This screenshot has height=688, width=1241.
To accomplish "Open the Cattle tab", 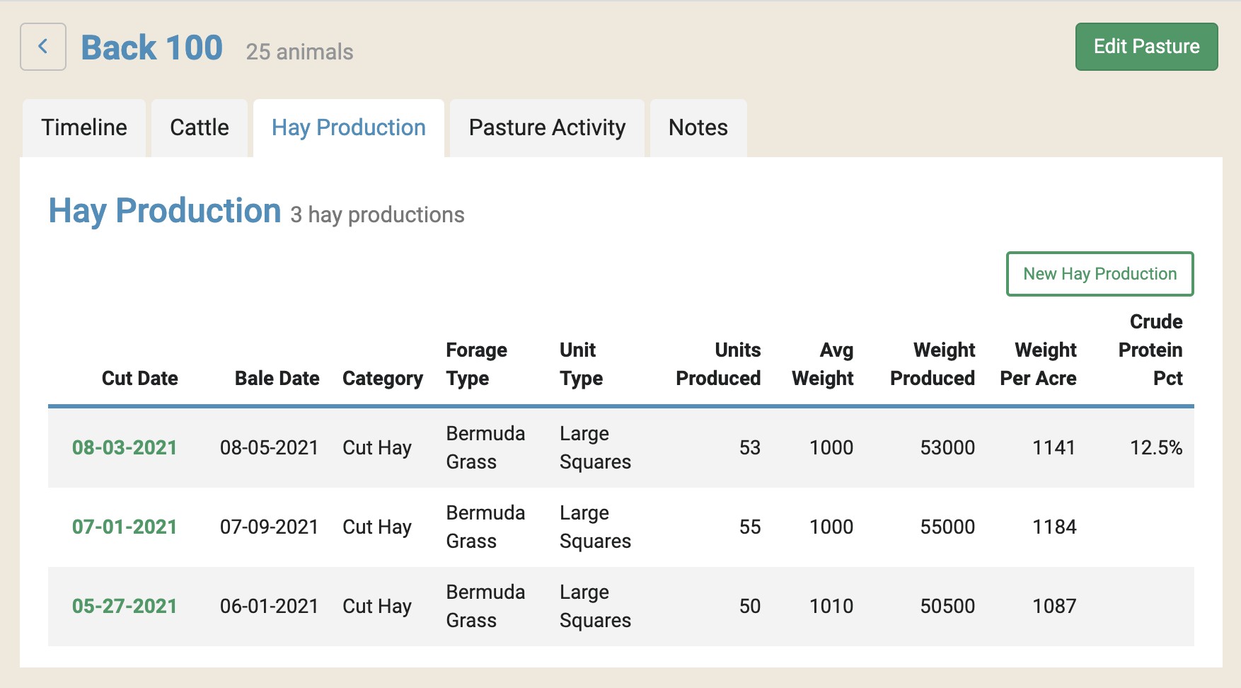I will pyautogui.click(x=199, y=128).
